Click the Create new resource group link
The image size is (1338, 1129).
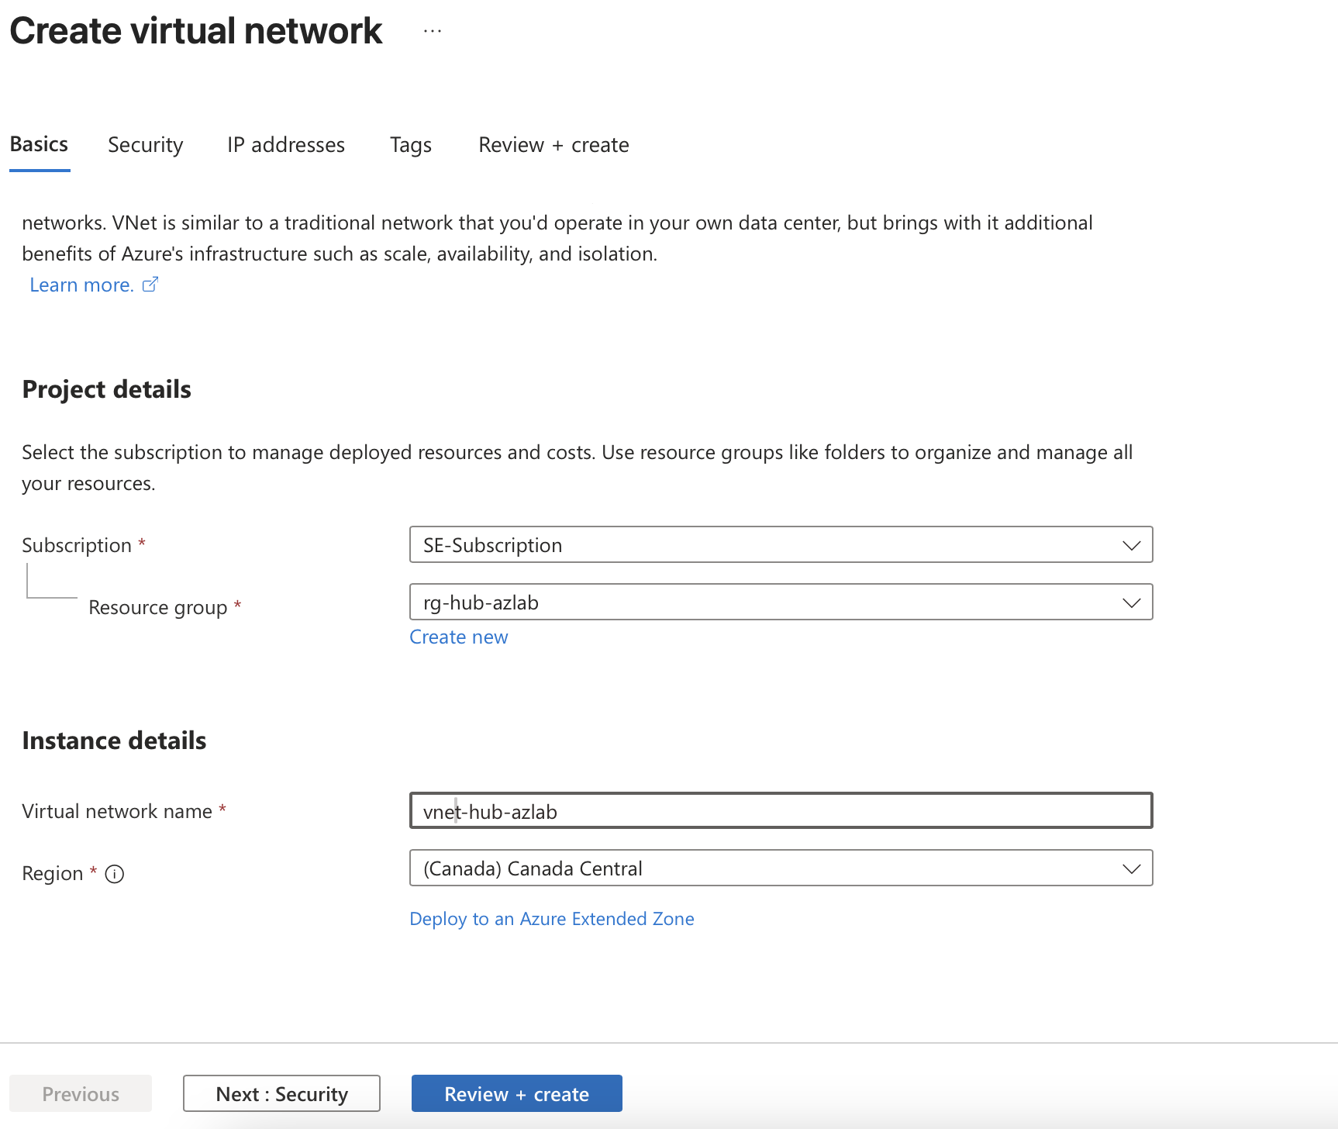[x=459, y=637]
